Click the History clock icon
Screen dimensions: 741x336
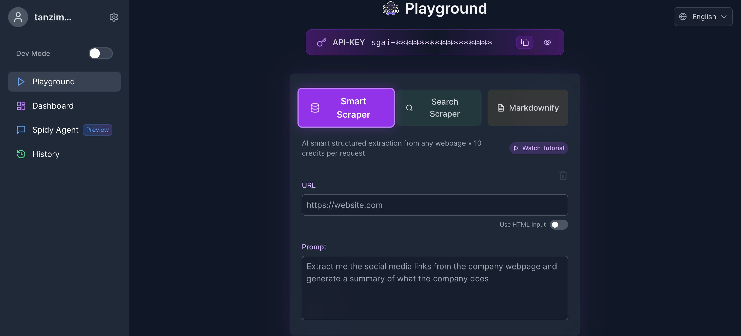tap(21, 154)
